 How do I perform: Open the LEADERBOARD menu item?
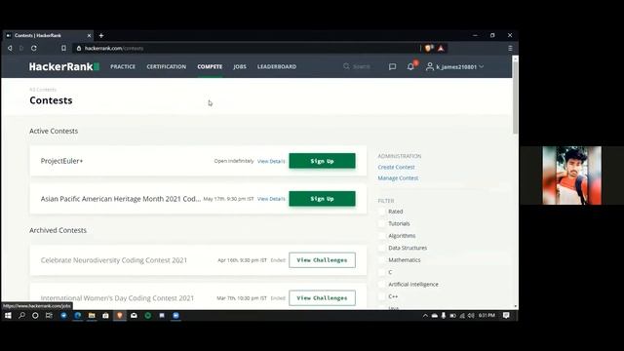[x=277, y=67]
